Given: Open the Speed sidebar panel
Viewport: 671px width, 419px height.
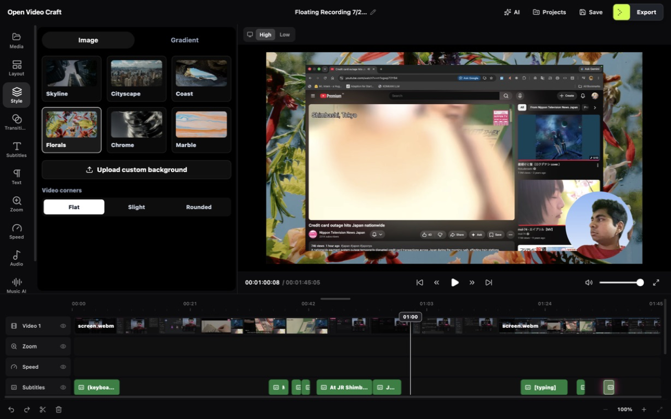Looking at the screenshot, I should coord(16,231).
